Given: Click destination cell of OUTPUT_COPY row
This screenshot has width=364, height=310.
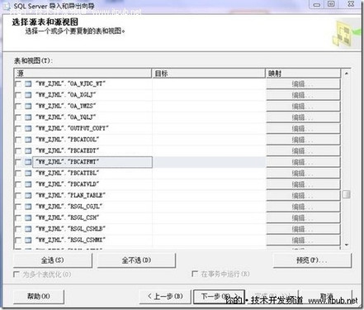Looking at the screenshot, I should click(x=209, y=128).
